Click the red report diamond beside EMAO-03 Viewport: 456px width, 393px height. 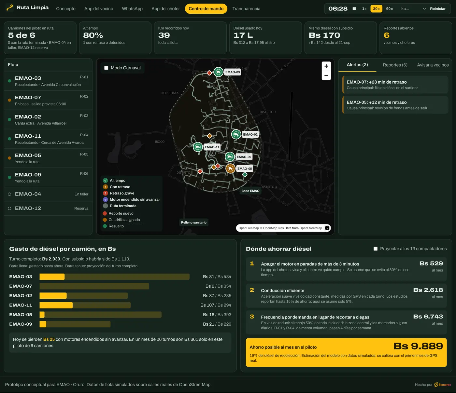209,73
